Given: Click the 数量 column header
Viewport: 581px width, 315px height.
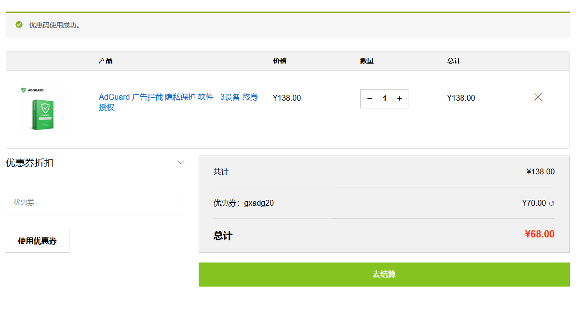Looking at the screenshot, I should 367,61.
